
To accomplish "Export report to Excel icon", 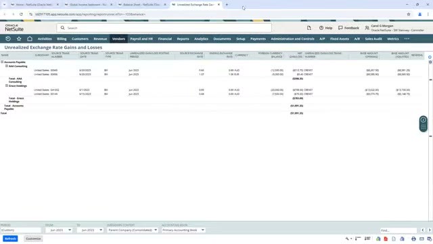I will pos(378,239).
